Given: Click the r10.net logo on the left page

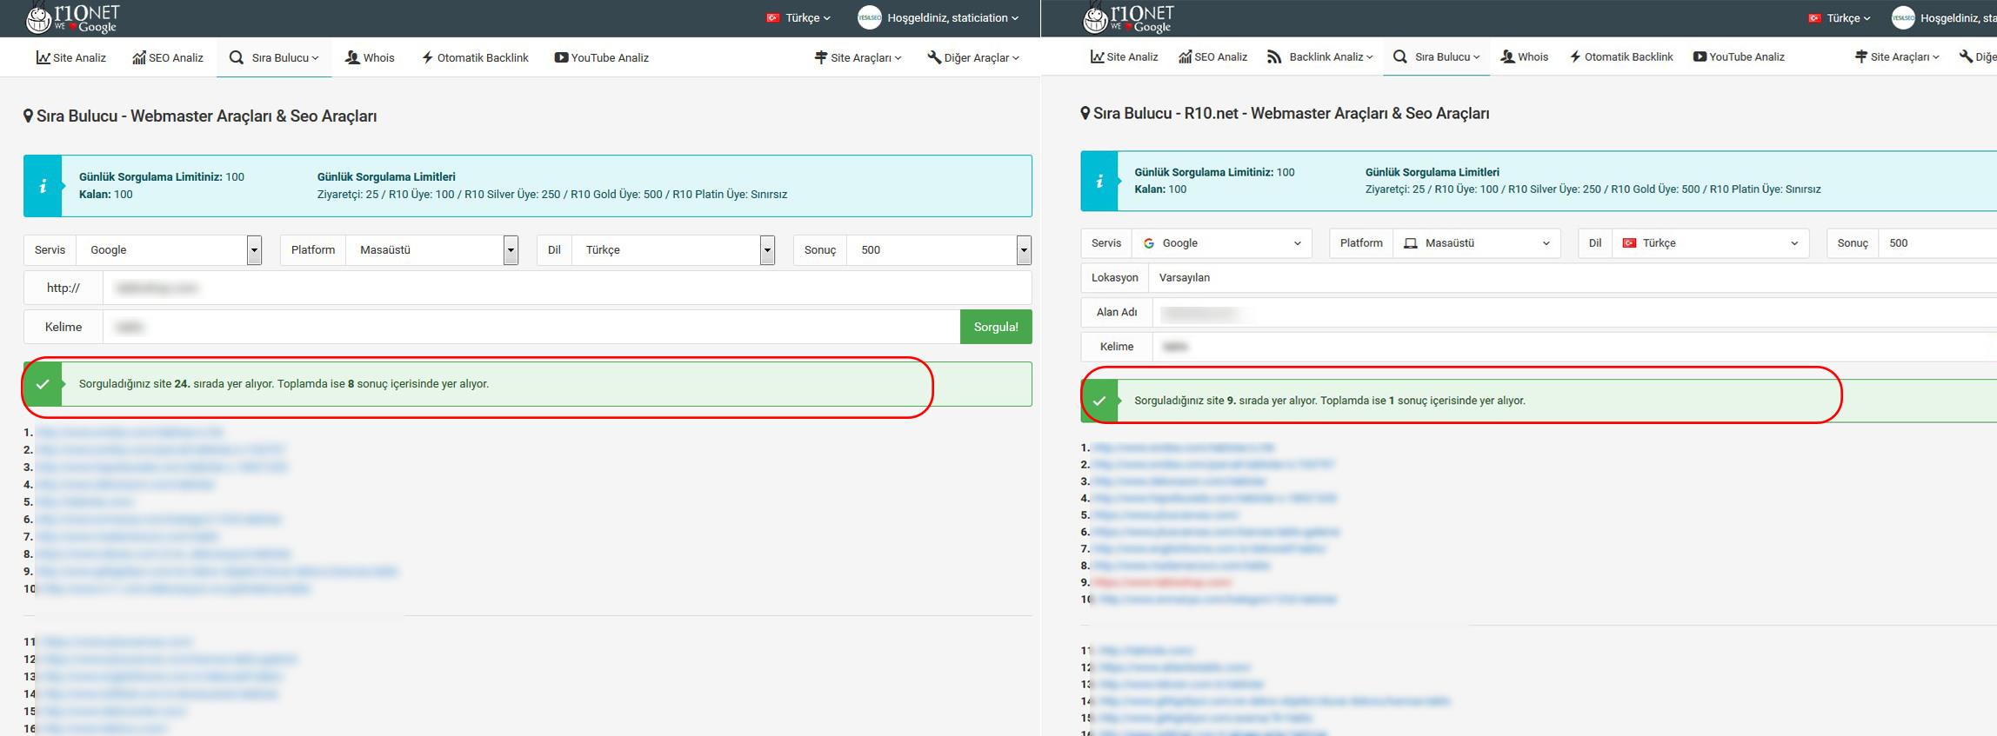Looking at the screenshot, I should (73, 17).
